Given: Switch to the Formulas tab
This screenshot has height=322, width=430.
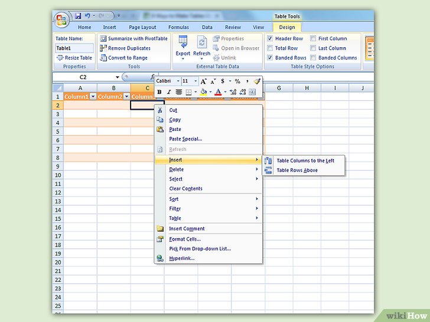Looking at the screenshot, I should (178, 27).
